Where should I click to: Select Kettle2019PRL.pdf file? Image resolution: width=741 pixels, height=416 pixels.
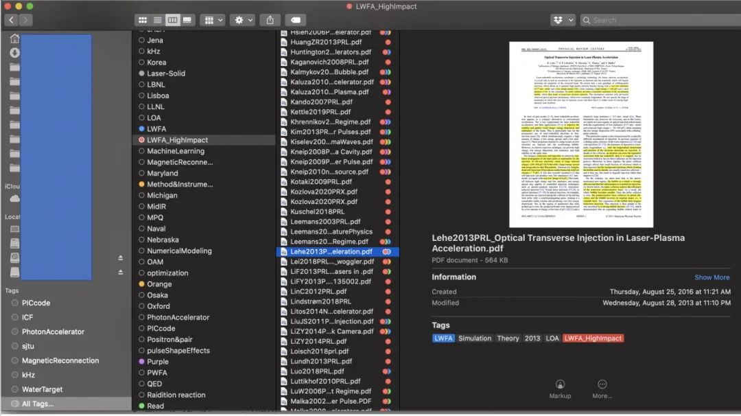pyautogui.click(x=320, y=112)
